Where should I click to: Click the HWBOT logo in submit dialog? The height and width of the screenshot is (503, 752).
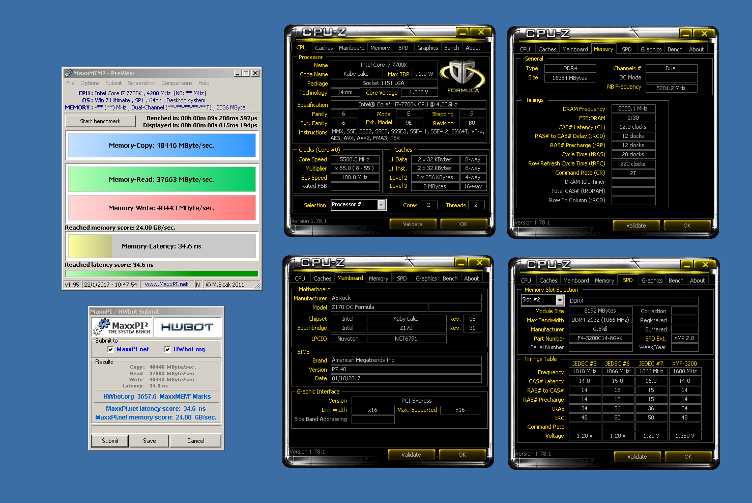coord(187,327)
